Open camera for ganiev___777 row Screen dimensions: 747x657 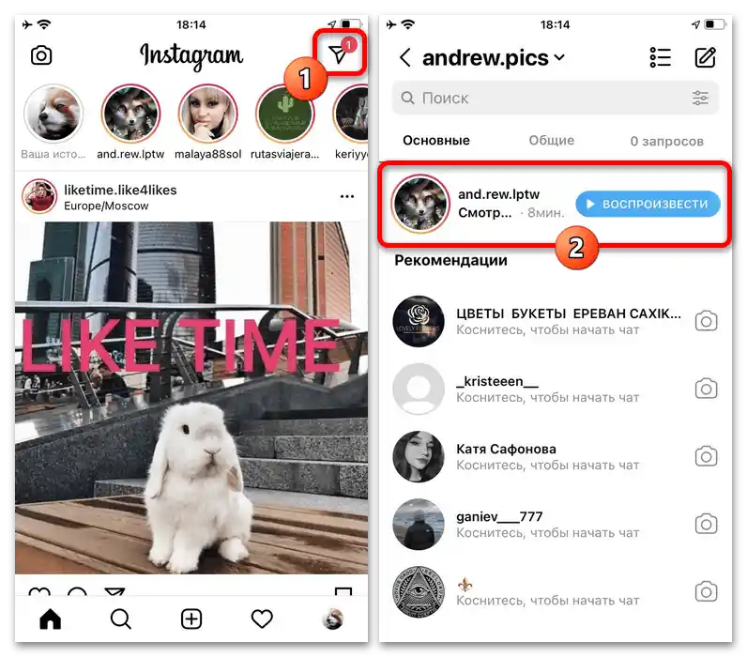[x=706, y=524]
